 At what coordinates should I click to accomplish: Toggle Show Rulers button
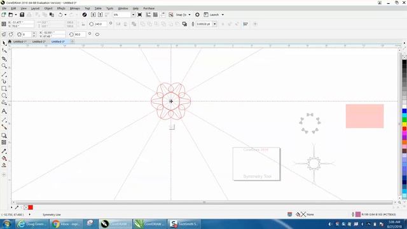pos(148,15)
